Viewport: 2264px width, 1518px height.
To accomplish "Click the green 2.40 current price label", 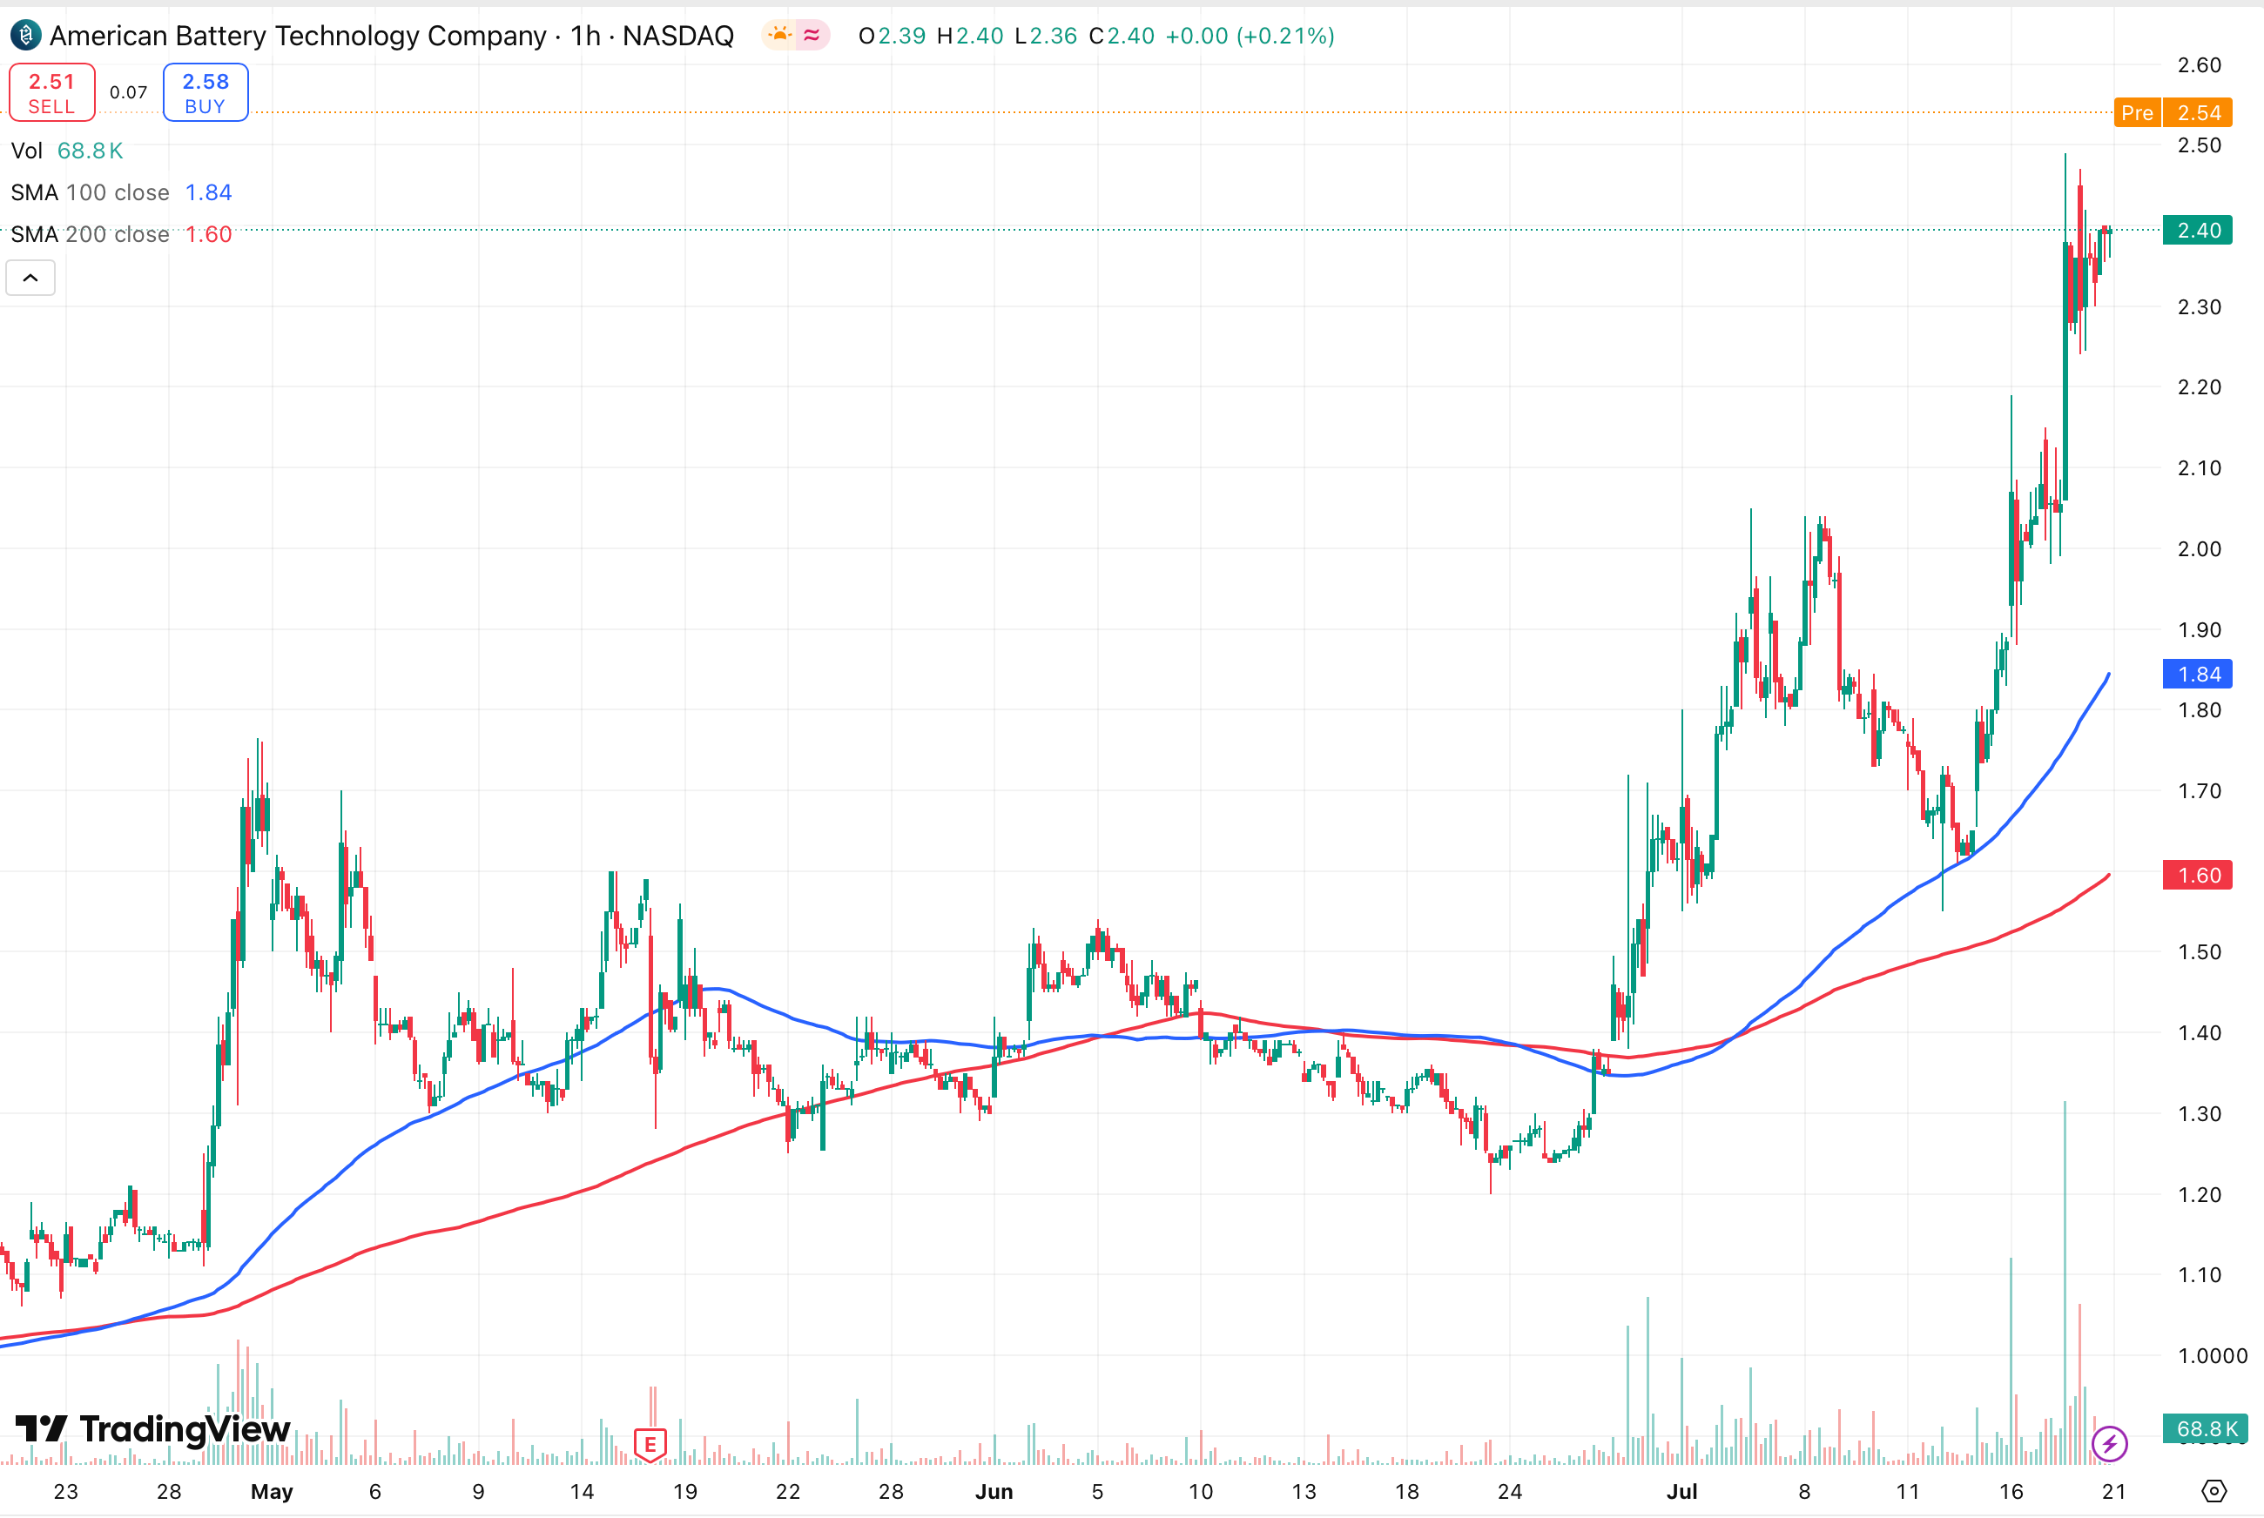I will click(x=2197, y=231).
